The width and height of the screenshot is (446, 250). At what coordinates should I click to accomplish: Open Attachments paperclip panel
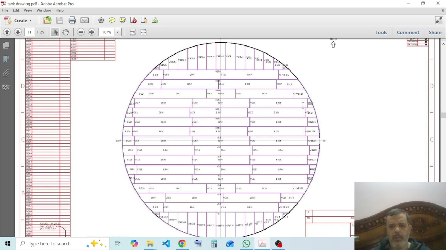pos(6,73)
